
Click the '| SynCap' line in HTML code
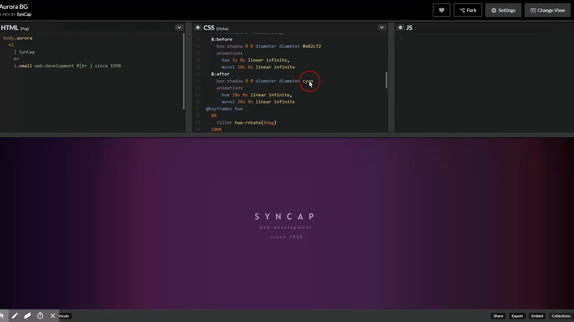(24, 52)
